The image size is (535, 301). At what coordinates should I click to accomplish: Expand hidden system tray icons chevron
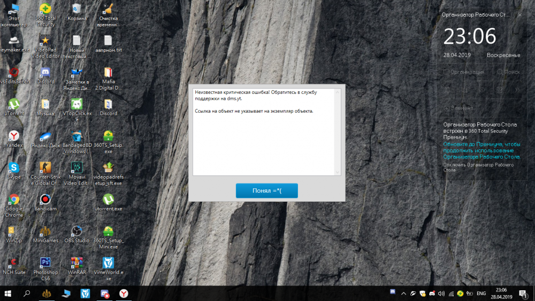coord(403,294)
